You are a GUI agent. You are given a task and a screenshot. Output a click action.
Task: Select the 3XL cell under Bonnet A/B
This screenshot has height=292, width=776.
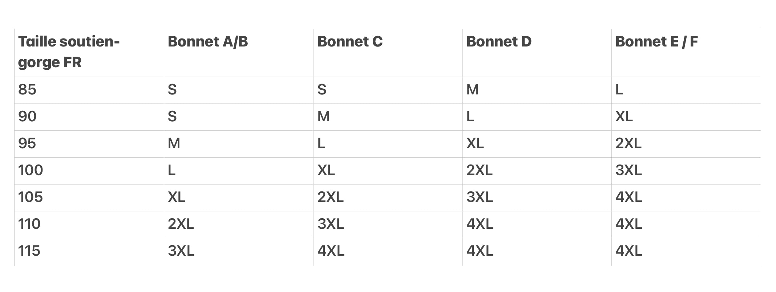[x=181, y=251]
